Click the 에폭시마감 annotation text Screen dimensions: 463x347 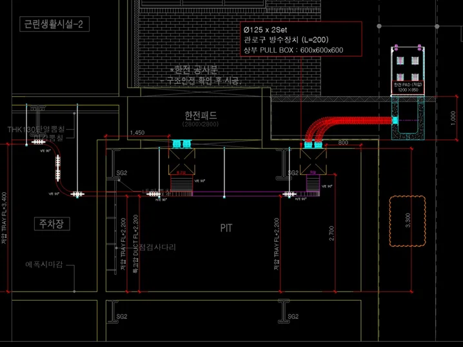(46, 264)
